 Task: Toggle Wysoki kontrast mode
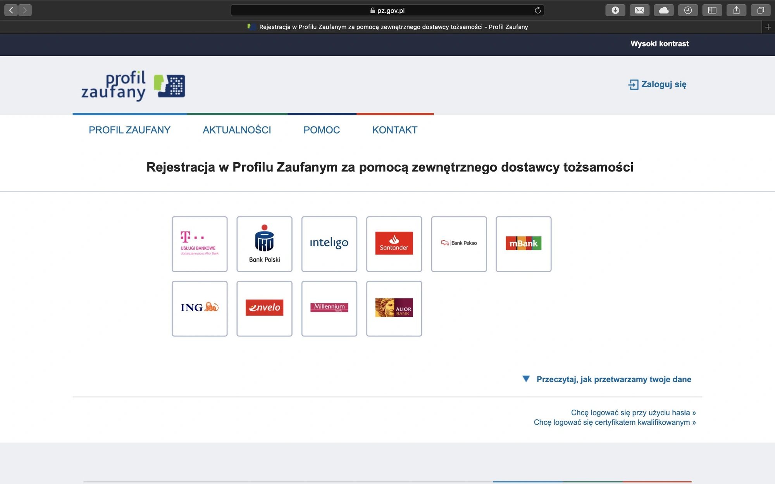[x=660, y=44]
